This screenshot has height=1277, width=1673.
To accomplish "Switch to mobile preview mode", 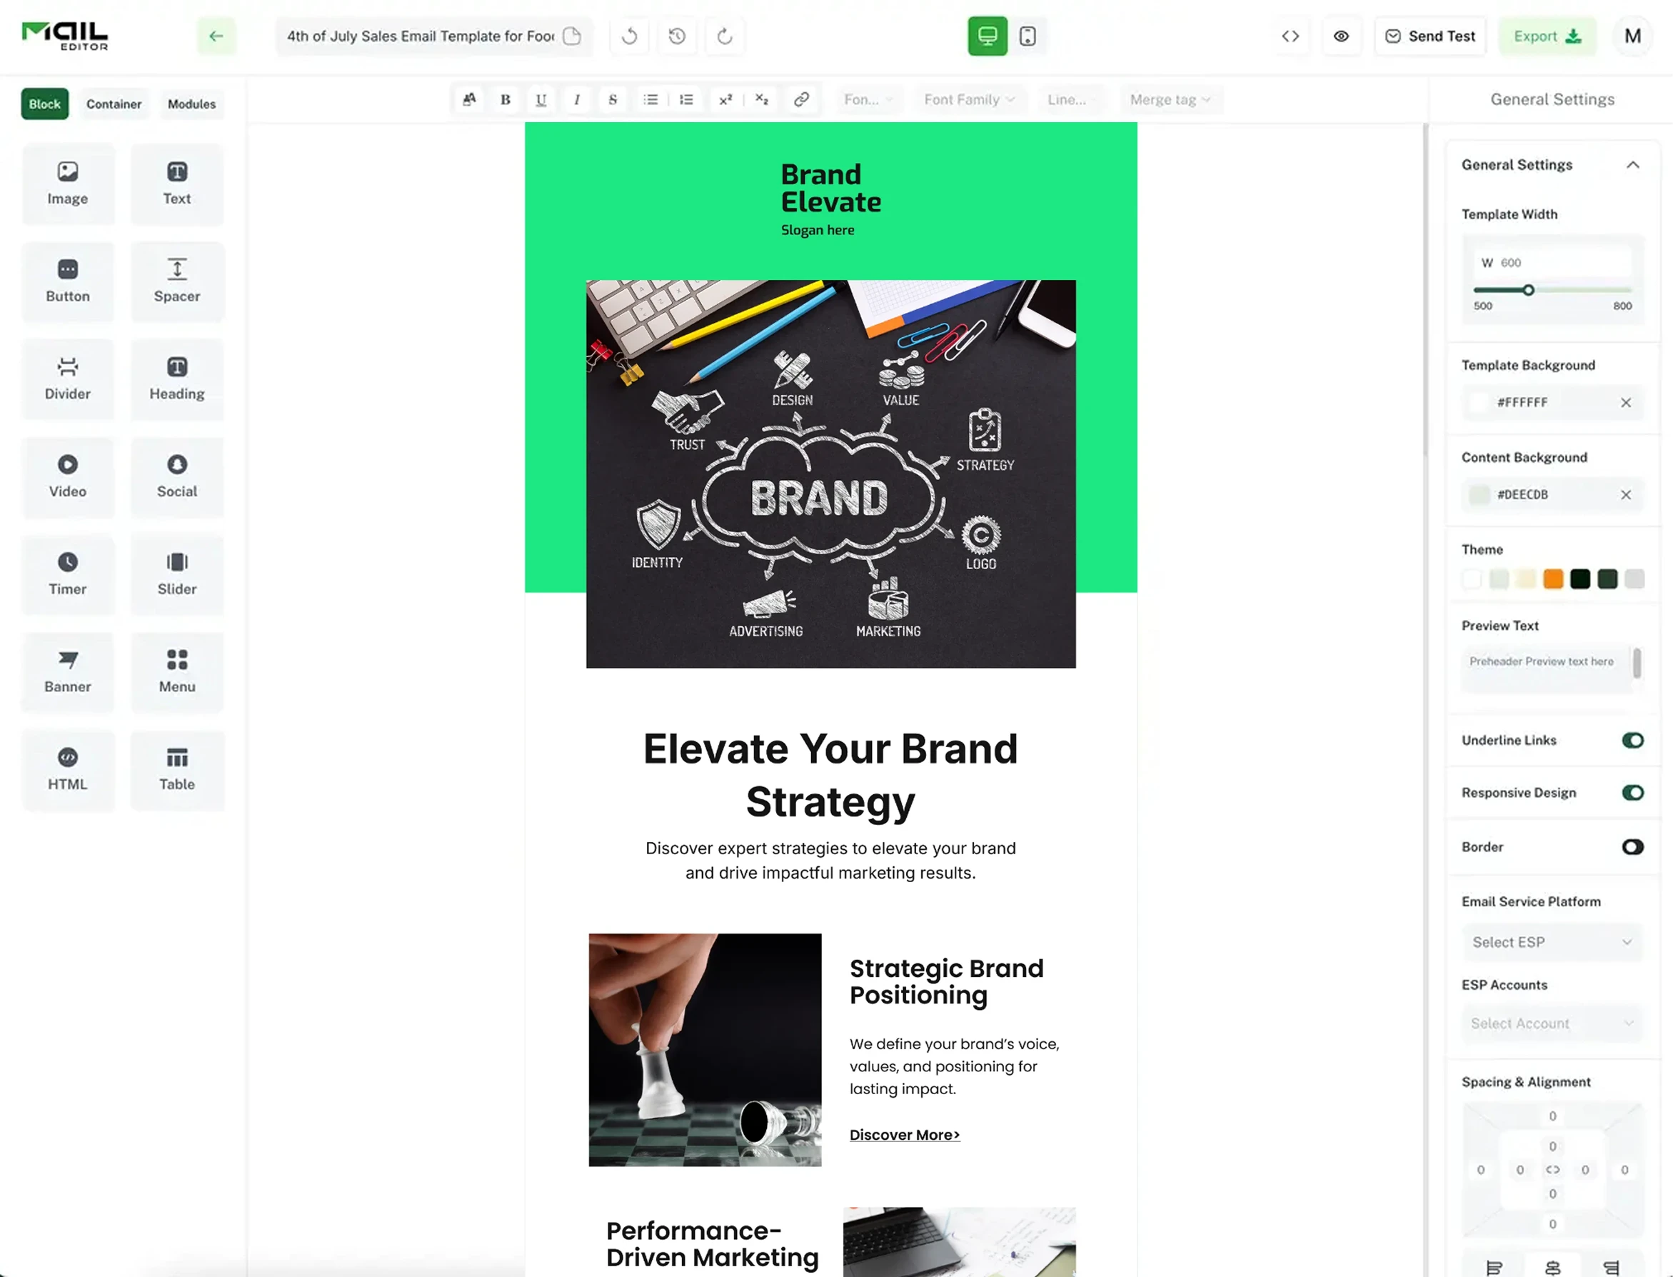I will click(1028, 36).
